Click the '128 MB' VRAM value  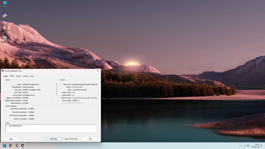coord(25,101)
